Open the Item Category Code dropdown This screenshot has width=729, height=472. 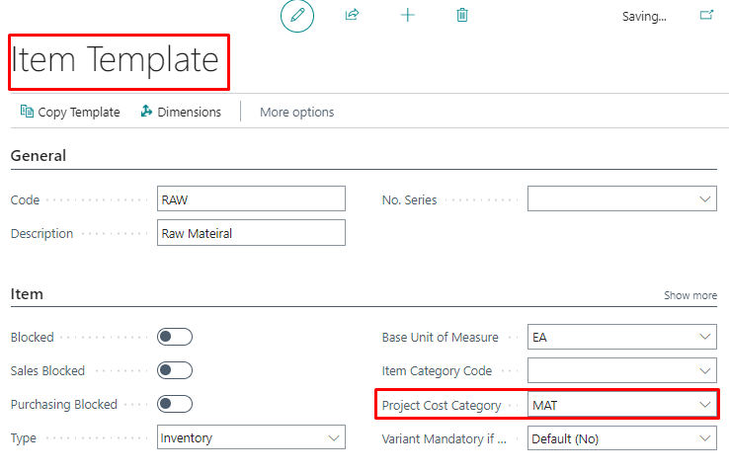point(705,370)
